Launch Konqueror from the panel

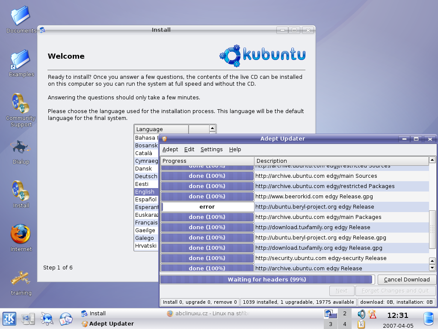click(x=47, y=319)
